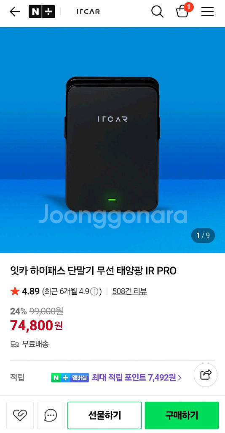
Task: Expand 최대 적립 포인트 7,492원 details
Action: tap(137, 378)
